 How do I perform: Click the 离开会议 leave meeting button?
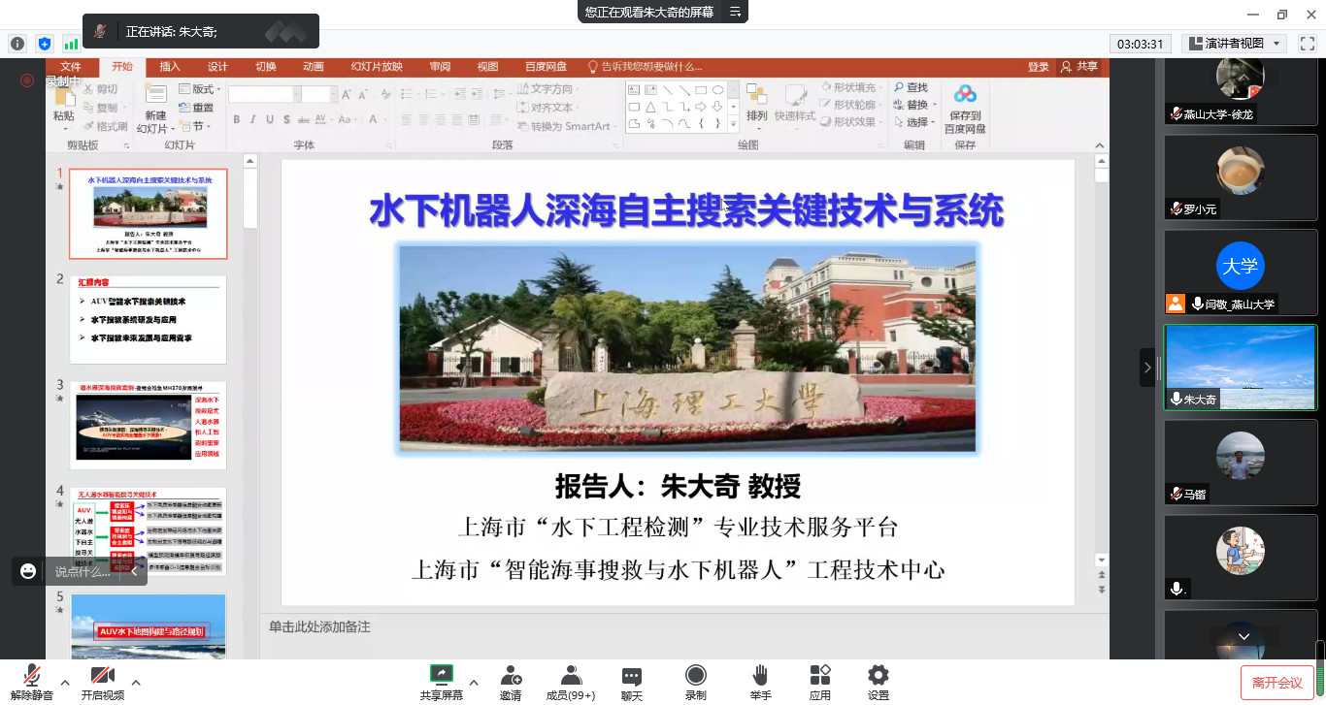[x=1276, y=683]
